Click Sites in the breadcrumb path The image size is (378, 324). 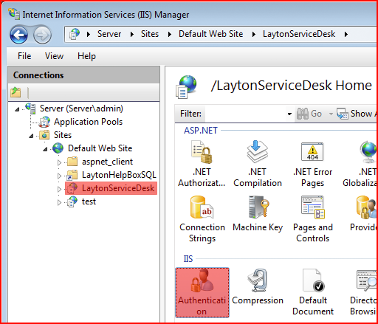[150, 34]
